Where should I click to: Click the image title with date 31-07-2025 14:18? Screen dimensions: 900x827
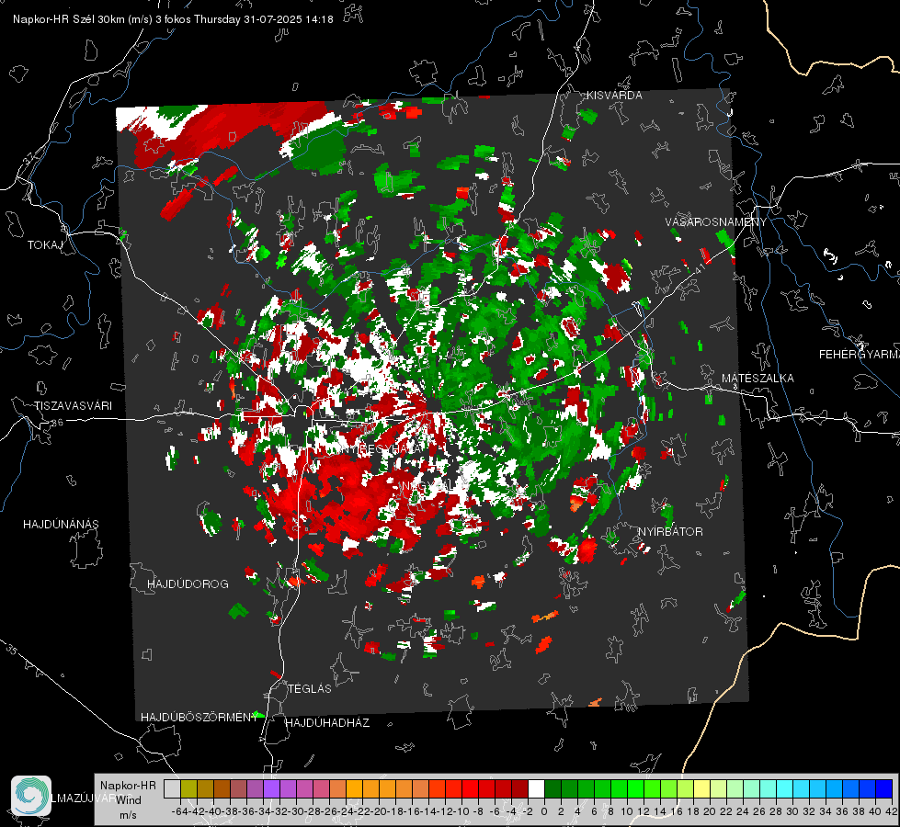point(173,19)
